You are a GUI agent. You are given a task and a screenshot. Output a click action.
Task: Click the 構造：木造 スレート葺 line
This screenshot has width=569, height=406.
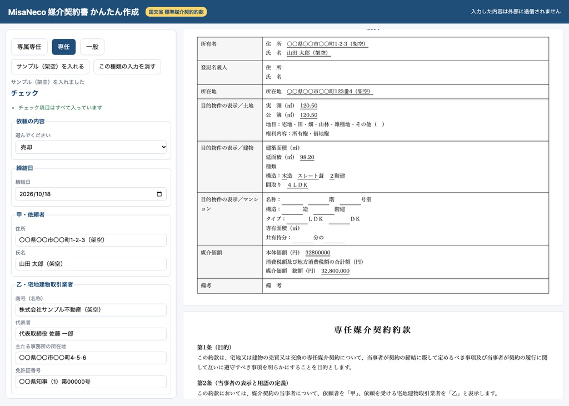(305, 176)
